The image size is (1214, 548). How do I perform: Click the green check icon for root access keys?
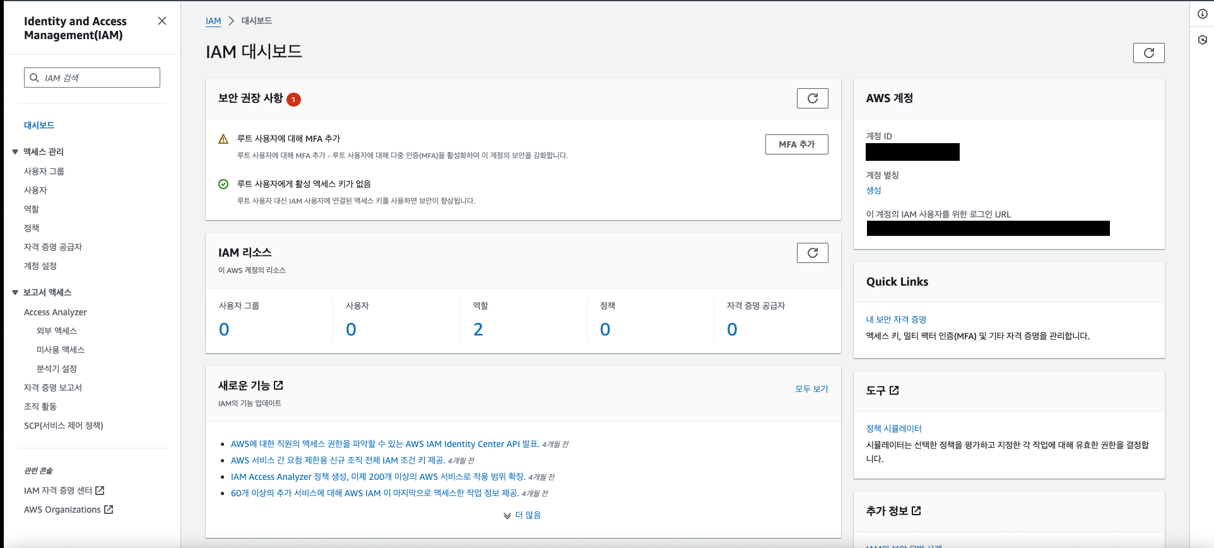[x=223, y=184]
